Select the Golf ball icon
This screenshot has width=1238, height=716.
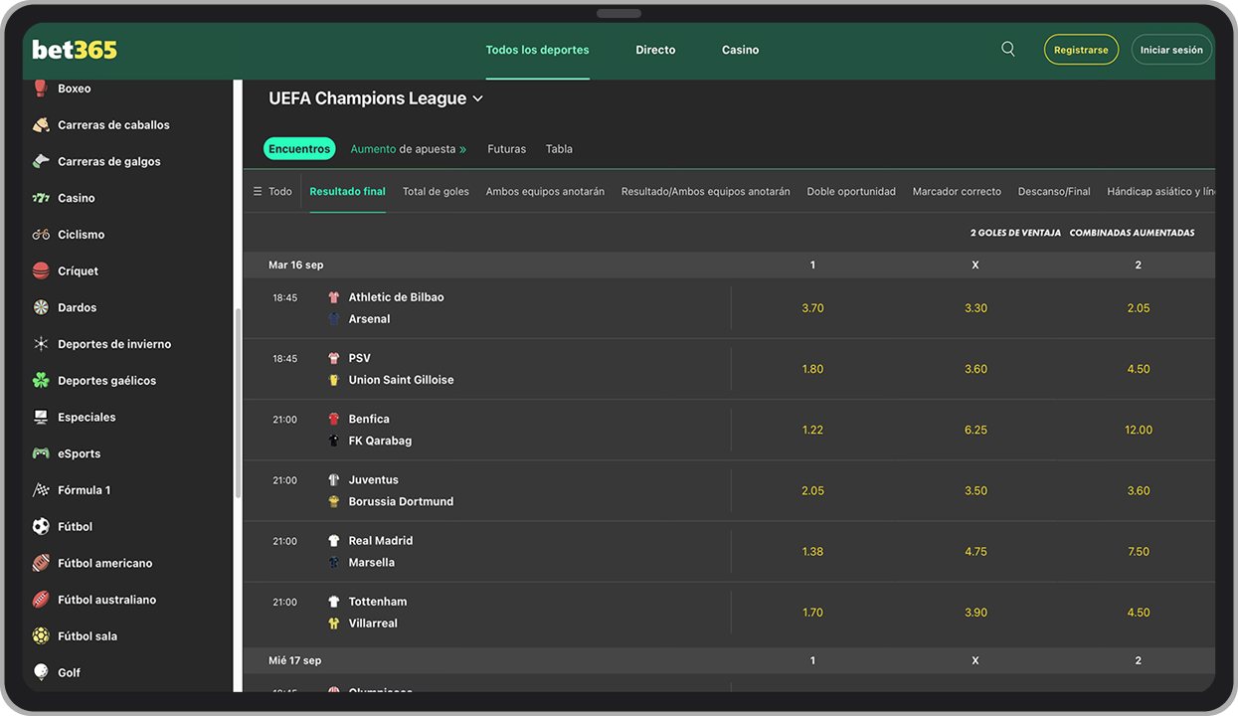[x=41, y=672]
